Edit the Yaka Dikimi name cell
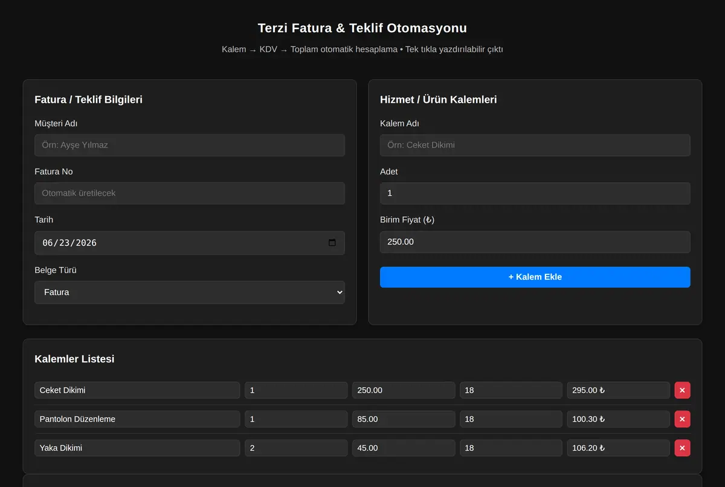Screen dimensions: 725x487 pos(137,448)
